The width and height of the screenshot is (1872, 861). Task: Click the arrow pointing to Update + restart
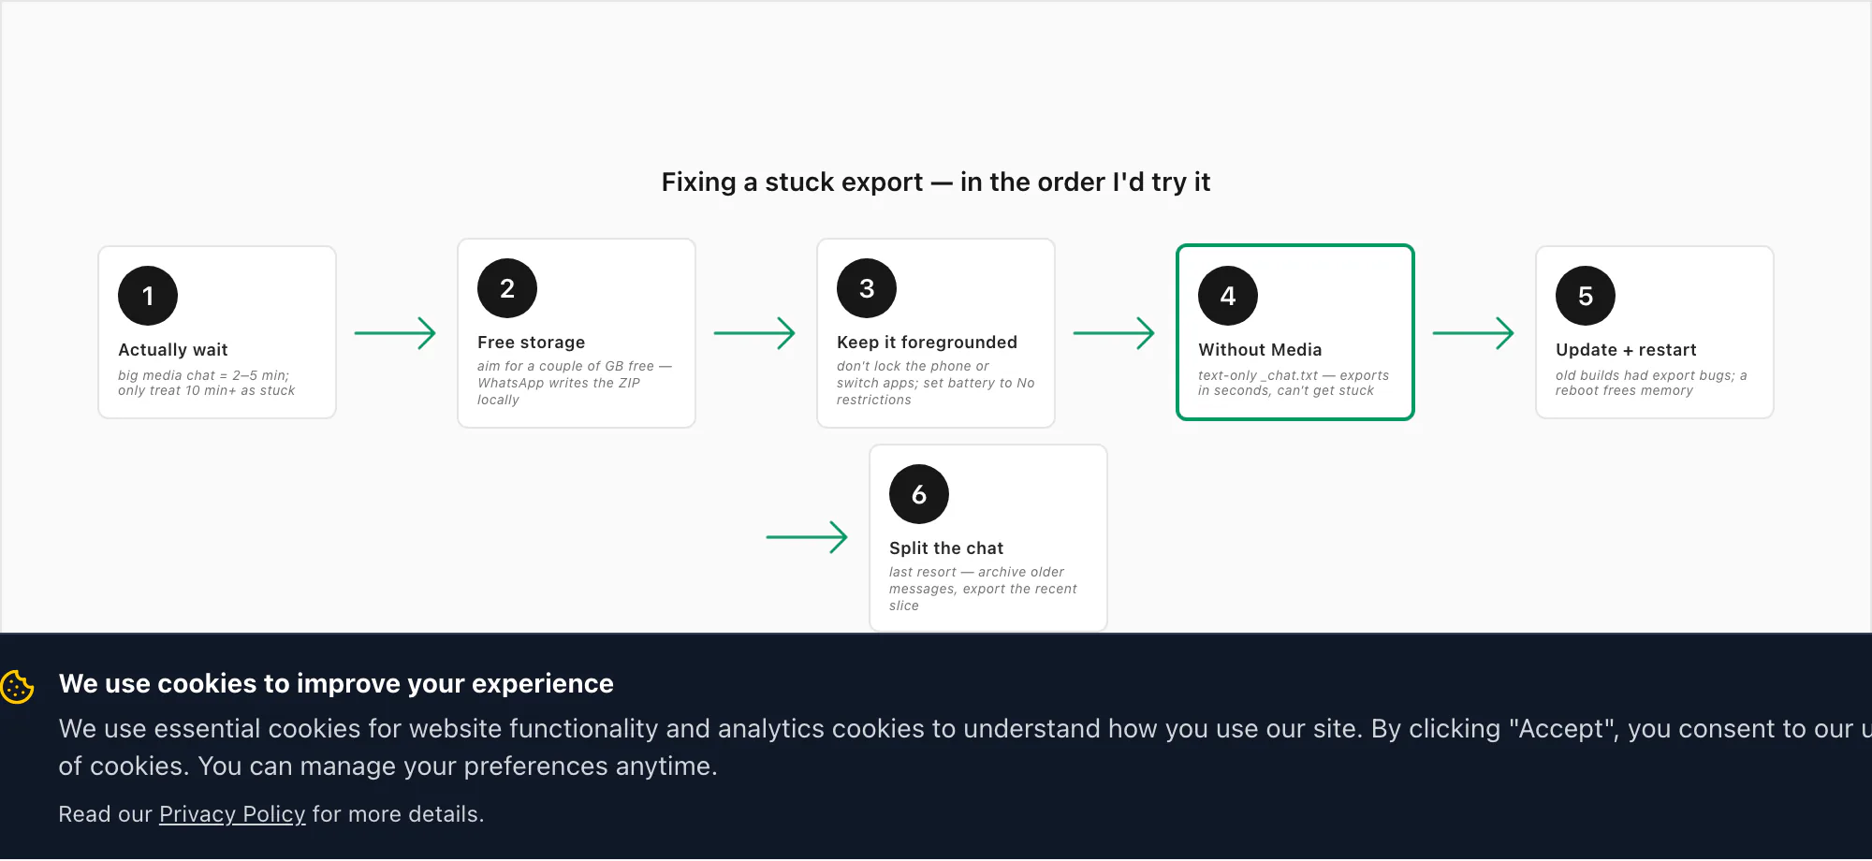pos(1473,333)
